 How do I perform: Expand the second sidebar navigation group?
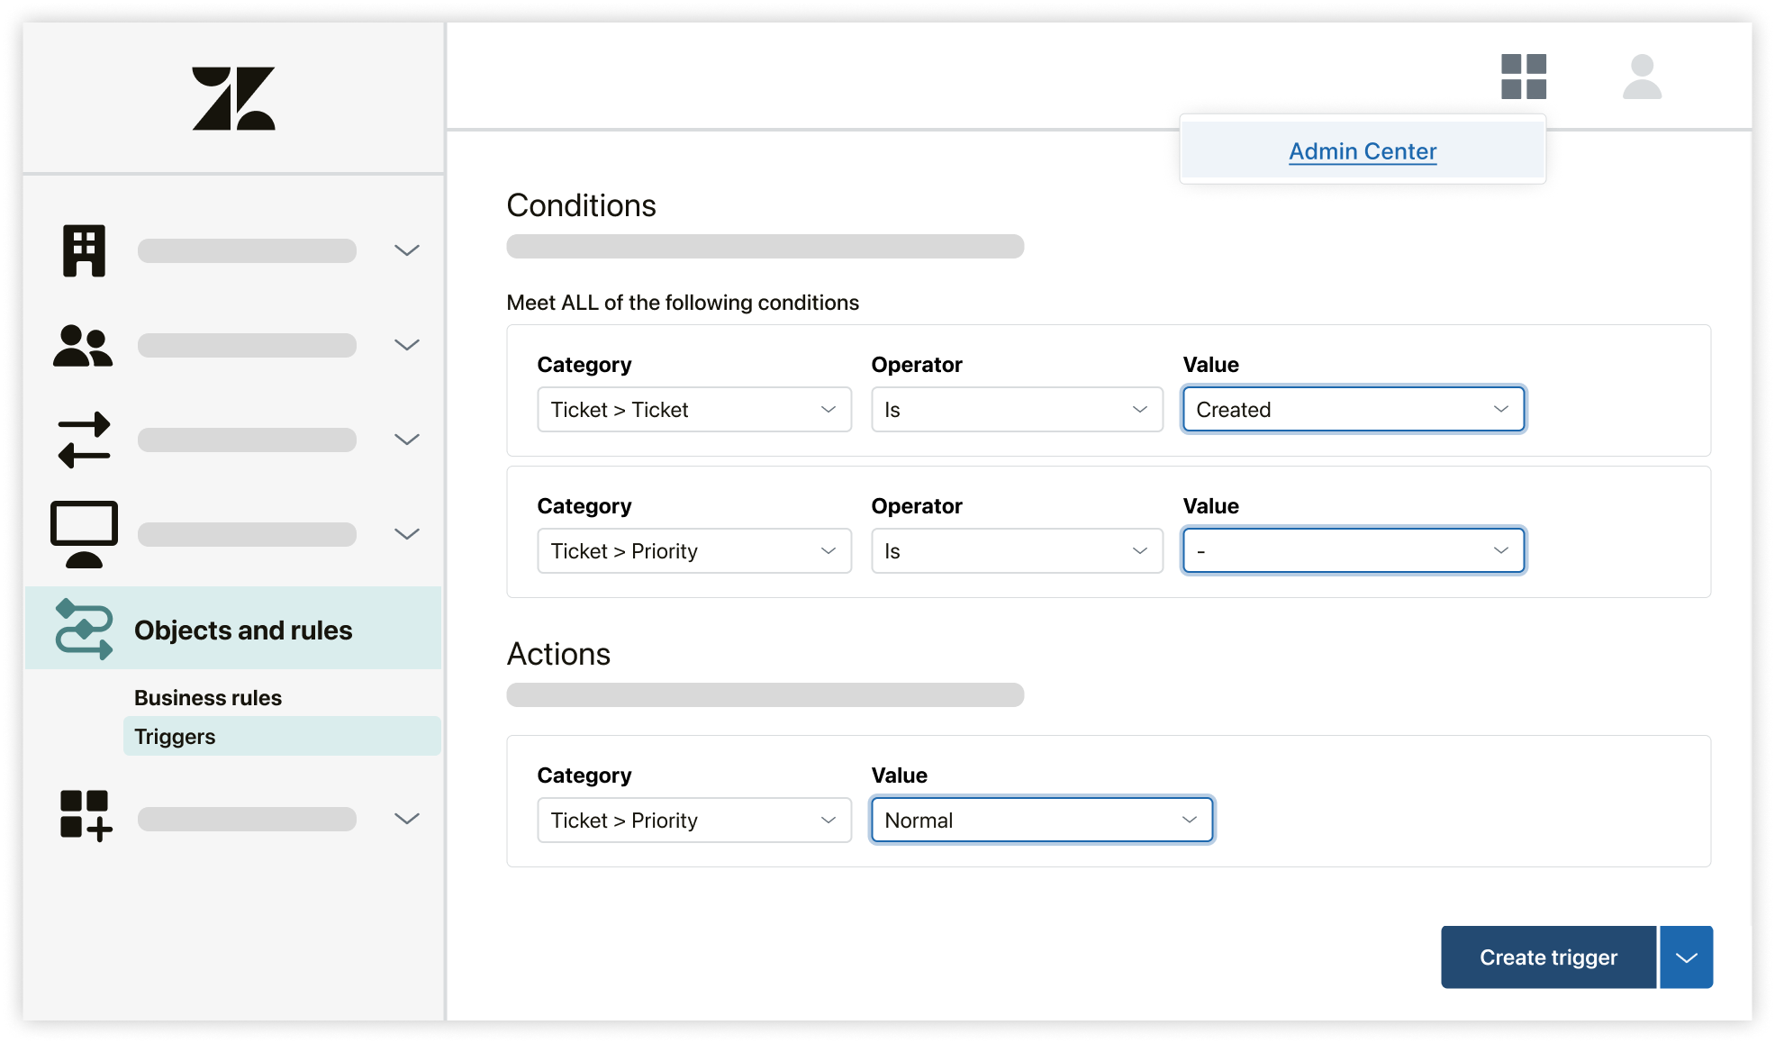click(407, 345)
